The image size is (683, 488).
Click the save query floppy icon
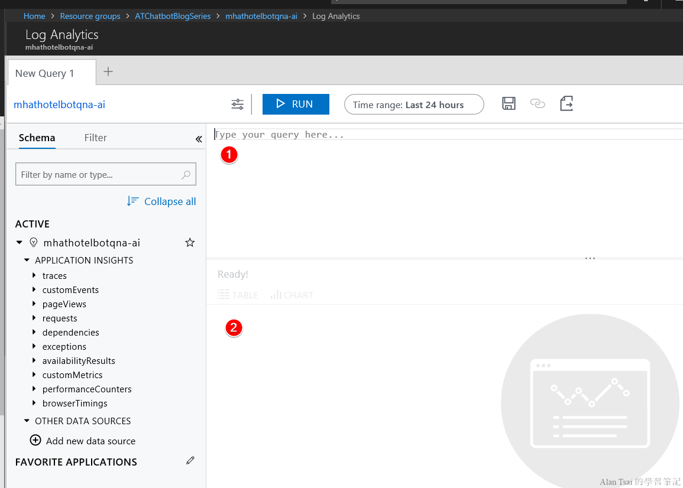[509, 103]
